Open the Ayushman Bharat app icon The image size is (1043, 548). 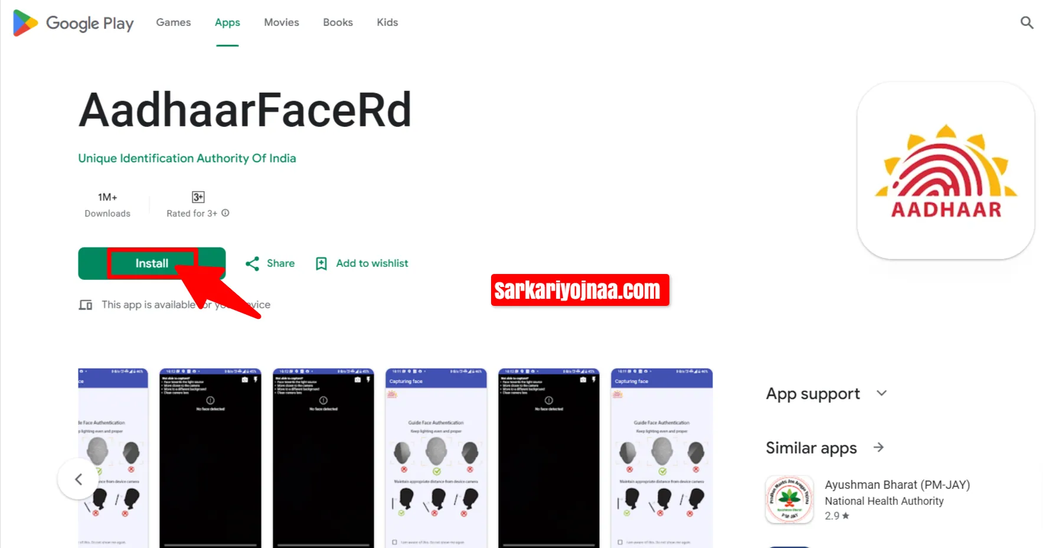pos(789,500)
